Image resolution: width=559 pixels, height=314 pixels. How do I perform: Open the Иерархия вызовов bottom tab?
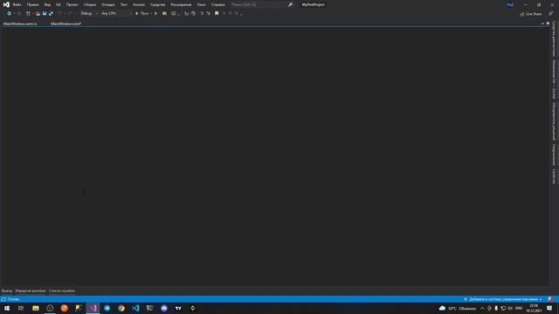coord(31,290)
